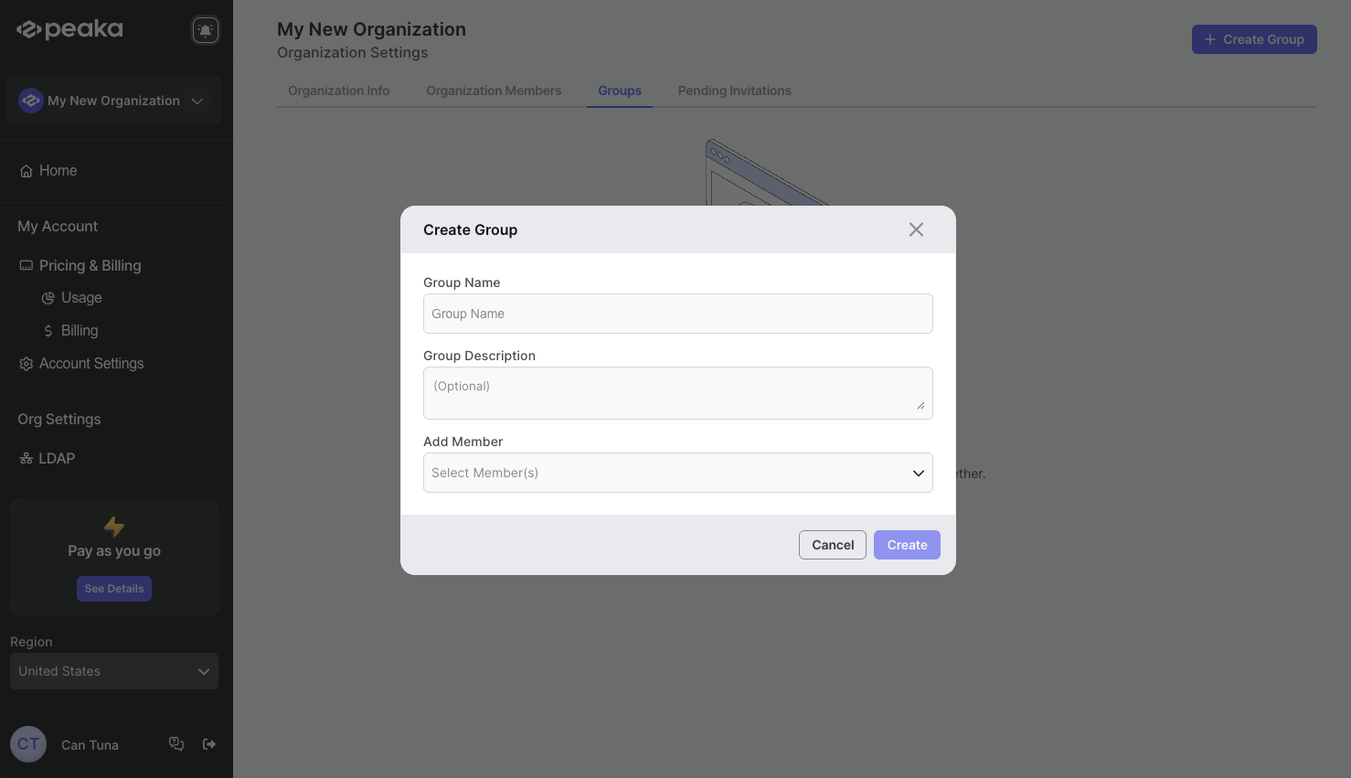Click the Account Settings gear icon

tap(26, 363)
